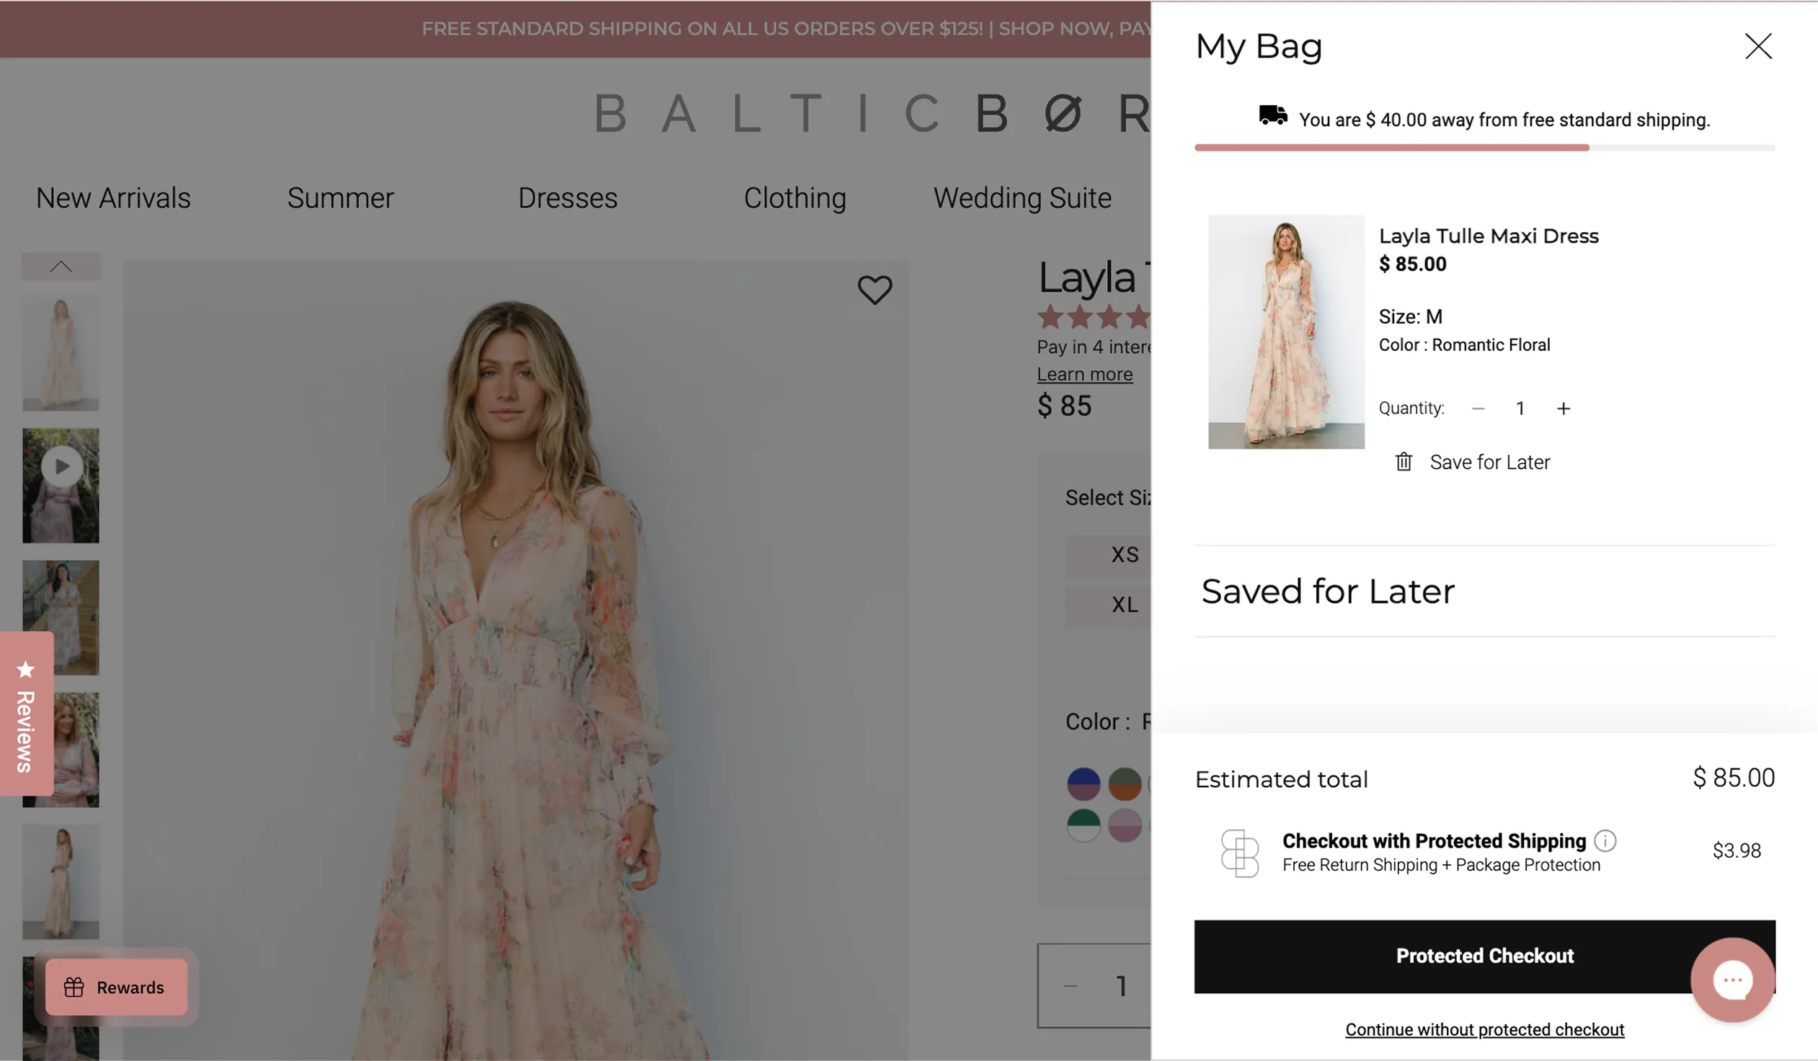
Task: Click the dress image in My Bag
Action: 1285,332
